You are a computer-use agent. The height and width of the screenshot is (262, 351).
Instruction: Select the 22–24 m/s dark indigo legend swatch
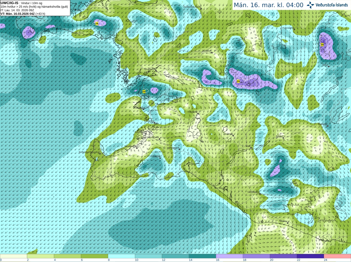[x=310, y=256]
